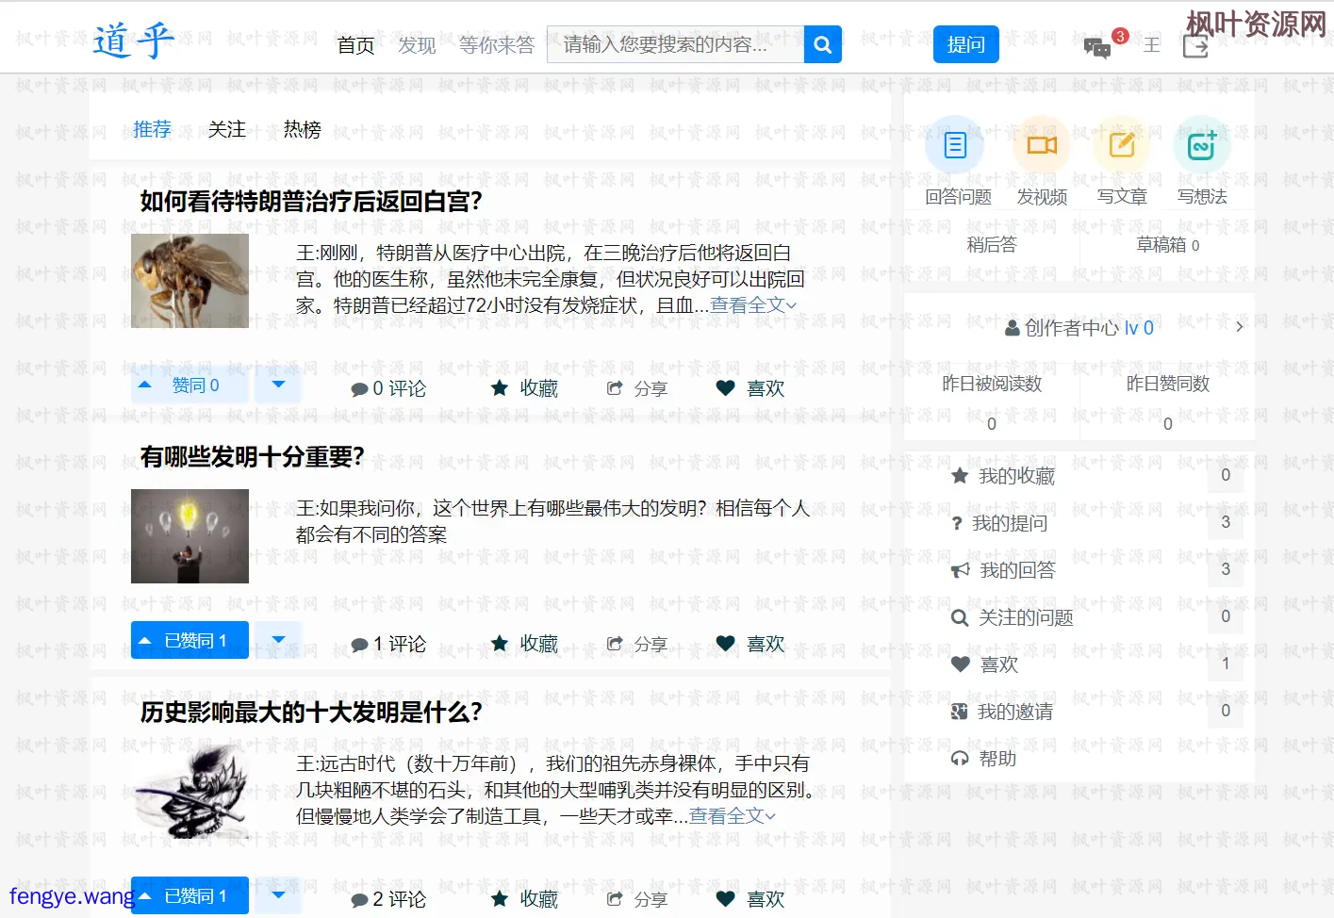Image resolution: width=1334 pixels, height=918 pixels.
Task: Select the 写文章 icon
Action: 1121,144
